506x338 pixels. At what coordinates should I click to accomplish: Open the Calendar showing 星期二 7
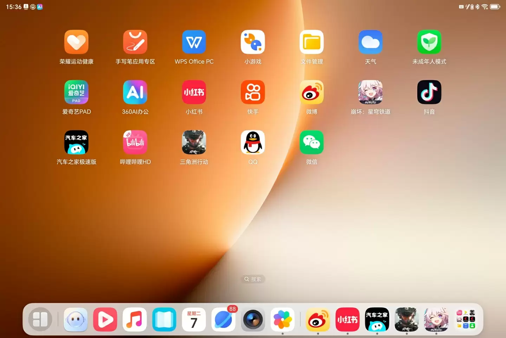tap(194, 319)
